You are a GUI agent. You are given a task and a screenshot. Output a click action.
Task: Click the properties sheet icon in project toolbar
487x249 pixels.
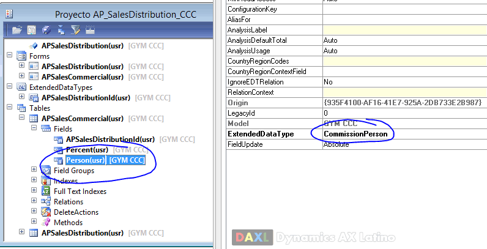[32, 30]
